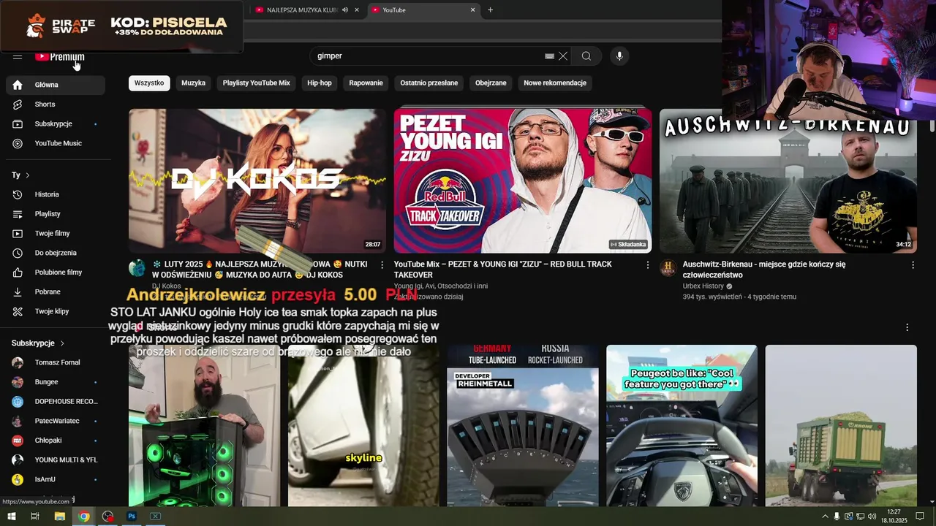This screenshot has height=526, width=936.
Task: Click the YouTube Premium logo
Action: (x=60, y=56)
